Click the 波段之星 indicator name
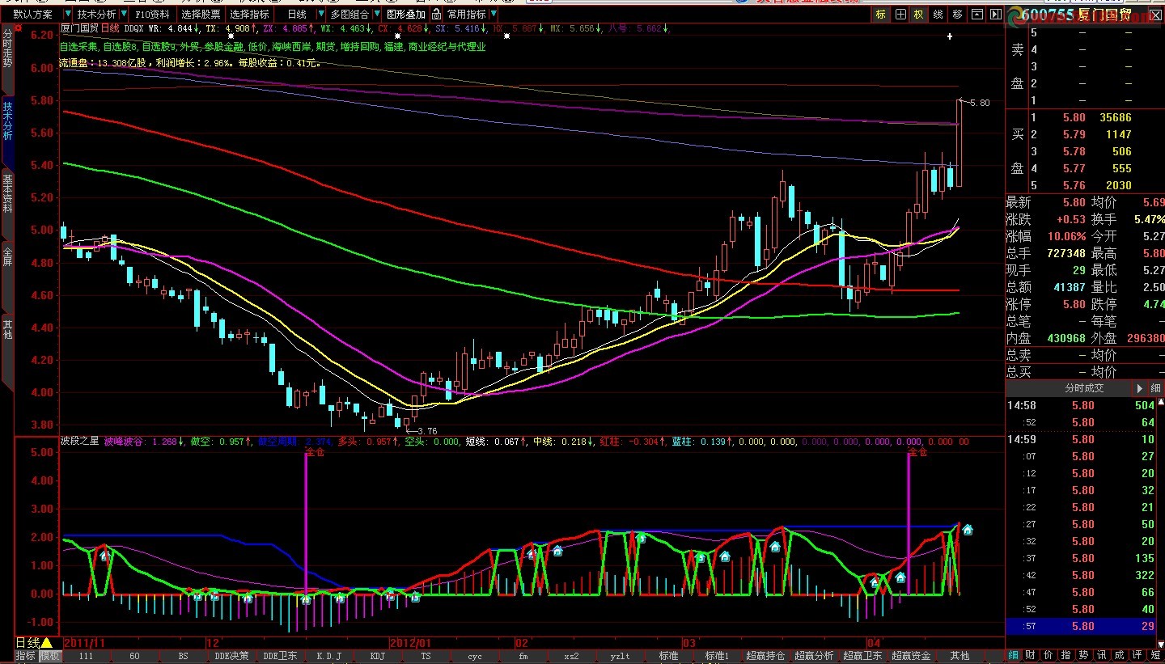 79,442
